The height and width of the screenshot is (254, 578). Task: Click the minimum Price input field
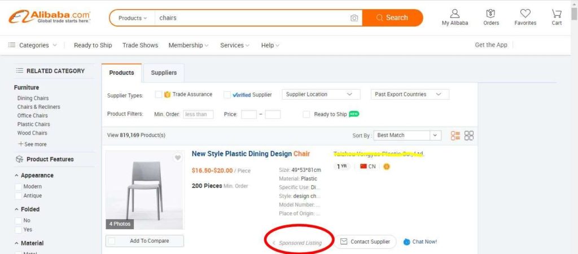[249, 114]
